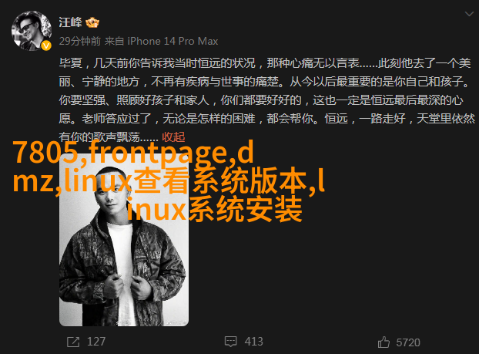Click the name 毕夏 starting the post

(71, 63)
